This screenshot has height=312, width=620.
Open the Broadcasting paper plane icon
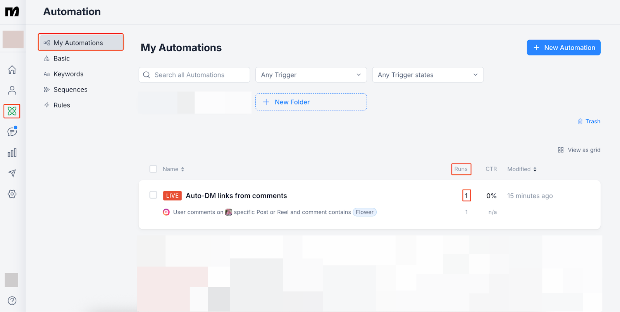(12, 173)
